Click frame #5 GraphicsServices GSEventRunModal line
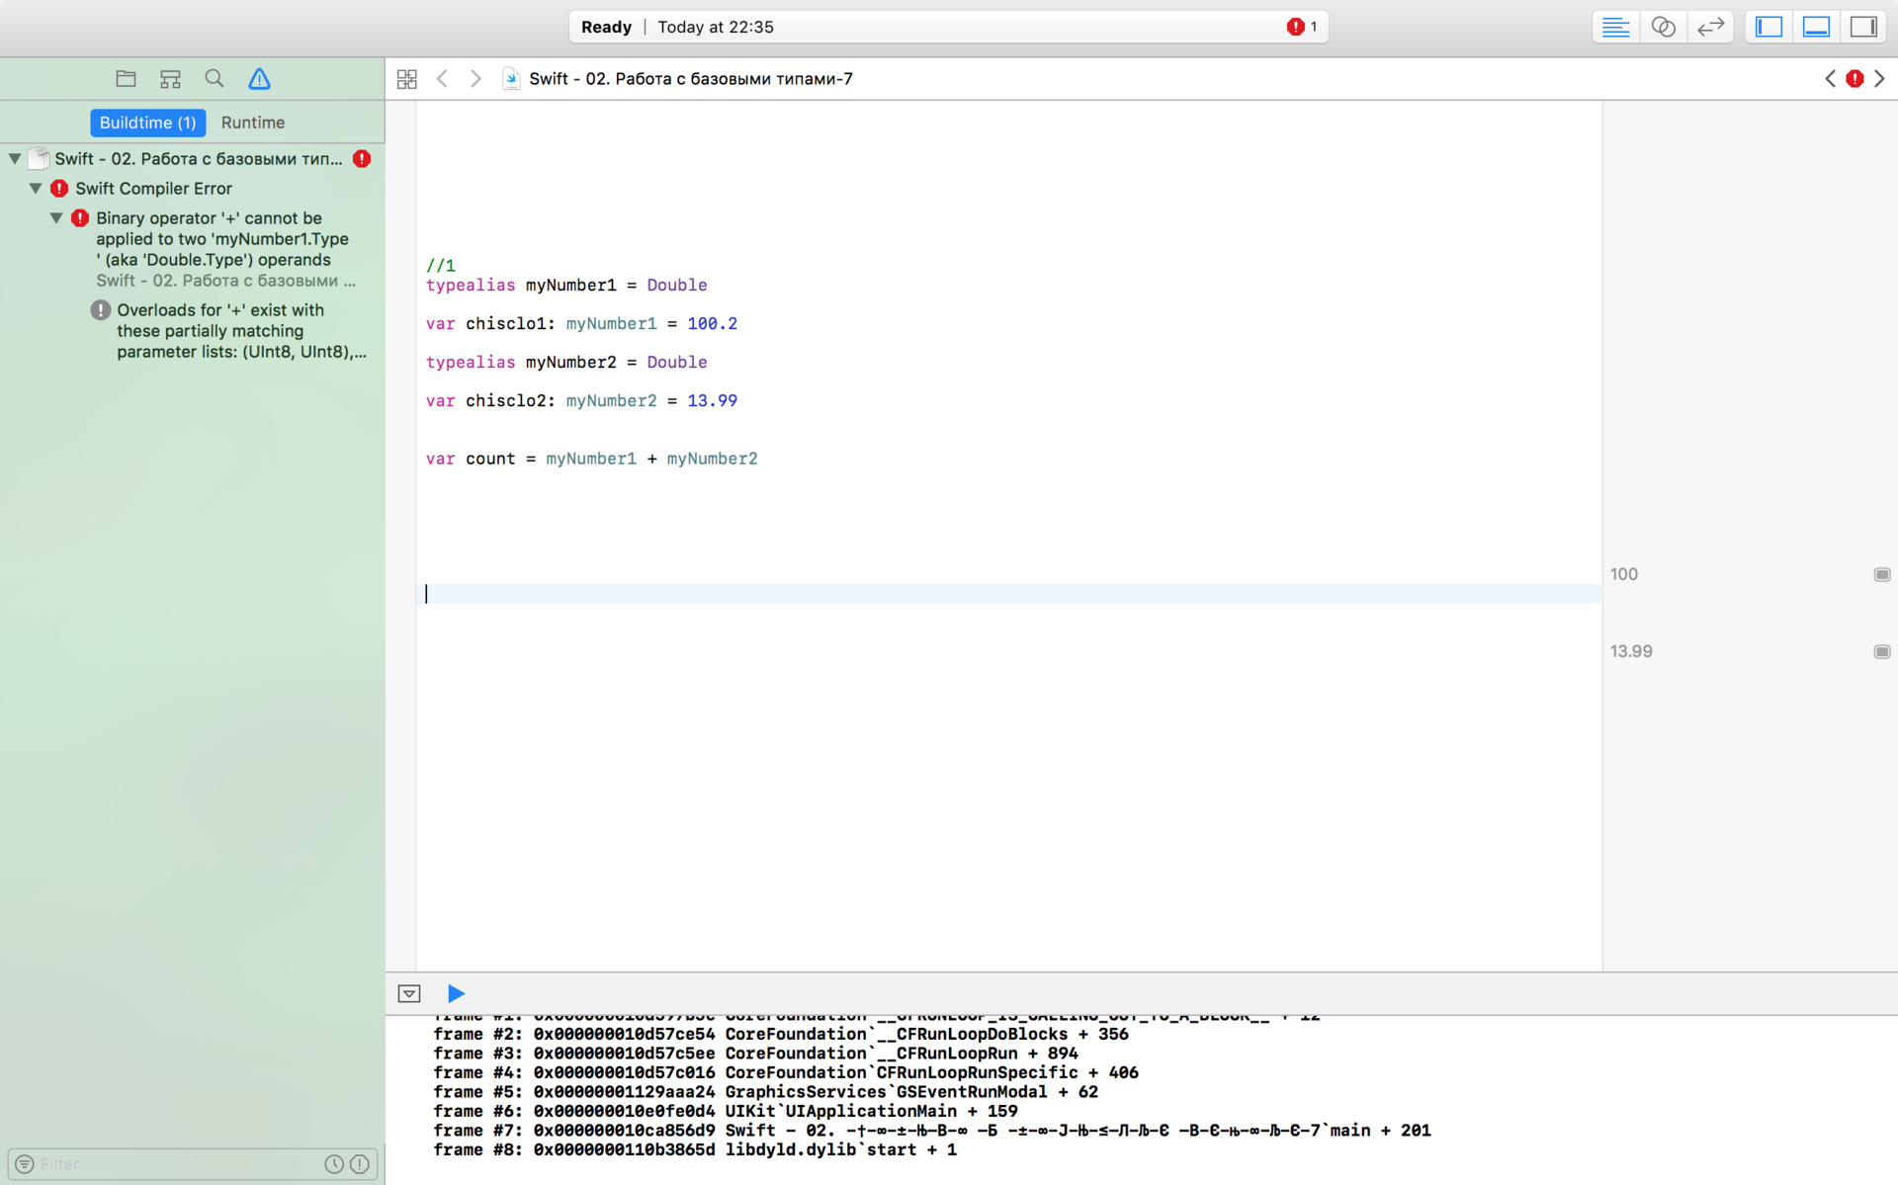This screenshot has height=1185, width=1898. pyautogui.click(x=766, y=1092)
